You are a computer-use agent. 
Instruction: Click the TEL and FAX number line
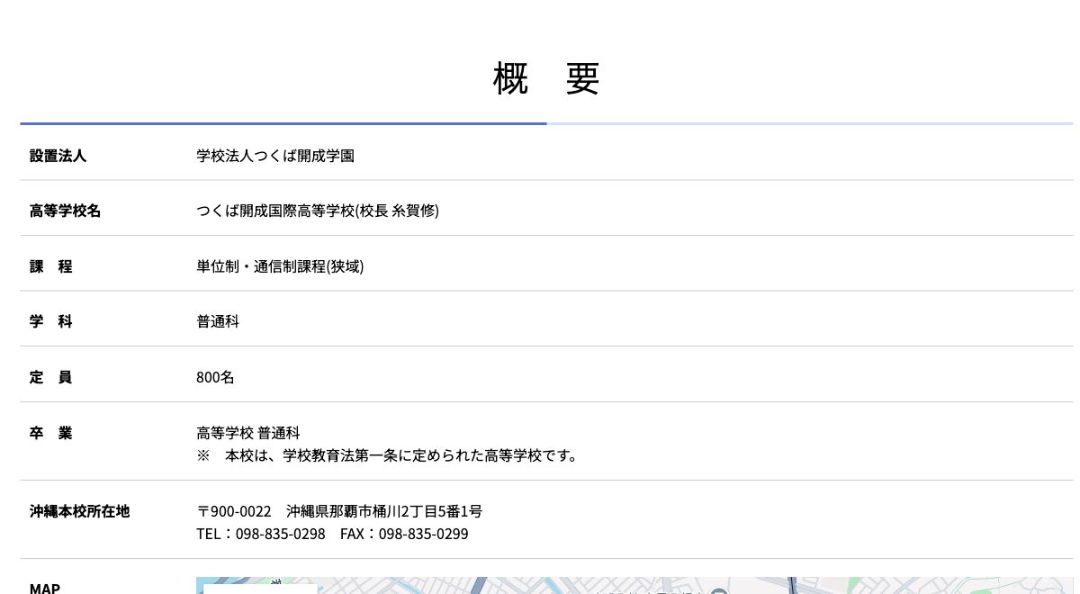pos(332,534)
